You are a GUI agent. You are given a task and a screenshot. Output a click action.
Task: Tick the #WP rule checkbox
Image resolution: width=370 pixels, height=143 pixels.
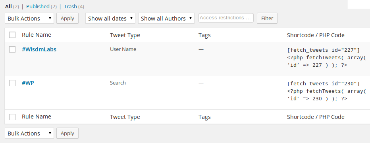coord(12,83)
